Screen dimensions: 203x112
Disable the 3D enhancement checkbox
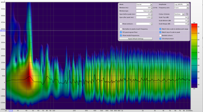pyautogui.click(x=160, y=39)
